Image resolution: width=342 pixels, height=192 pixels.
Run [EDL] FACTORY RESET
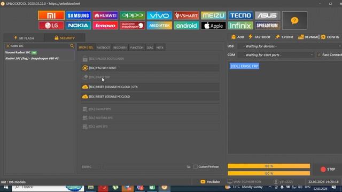(150, 68)
